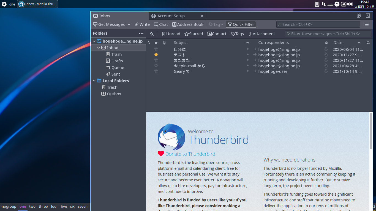Open the Address Book
This screenshot has height=211, width=376.
tap(188, 24)
